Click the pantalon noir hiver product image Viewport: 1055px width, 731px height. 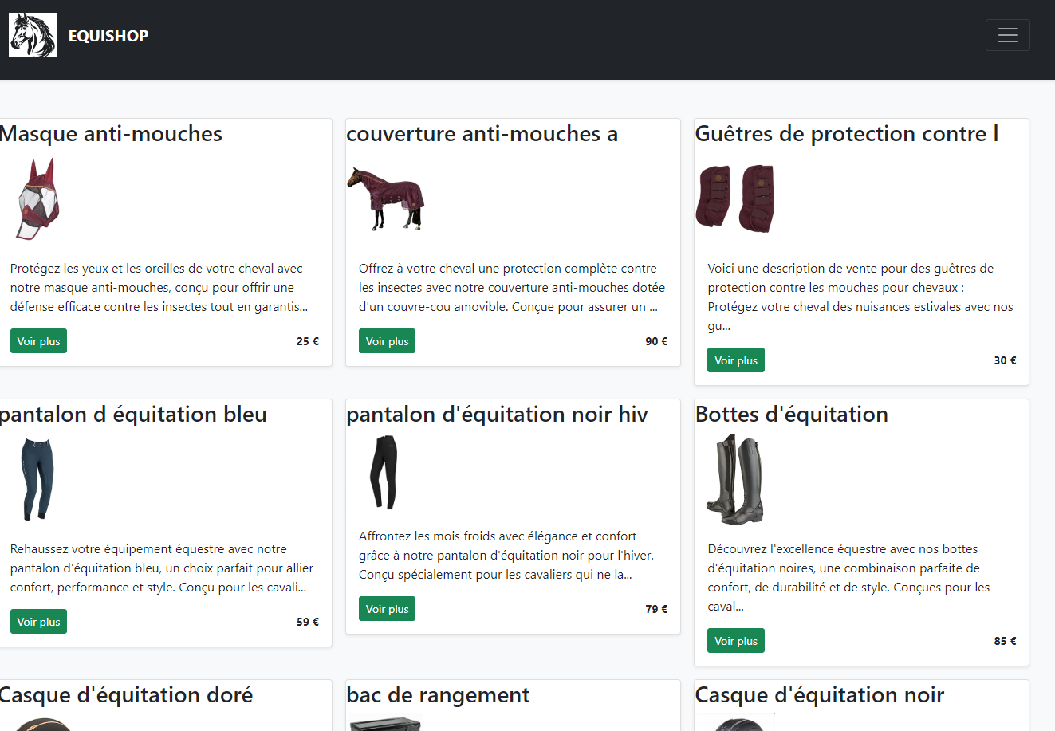pos(384,473)
